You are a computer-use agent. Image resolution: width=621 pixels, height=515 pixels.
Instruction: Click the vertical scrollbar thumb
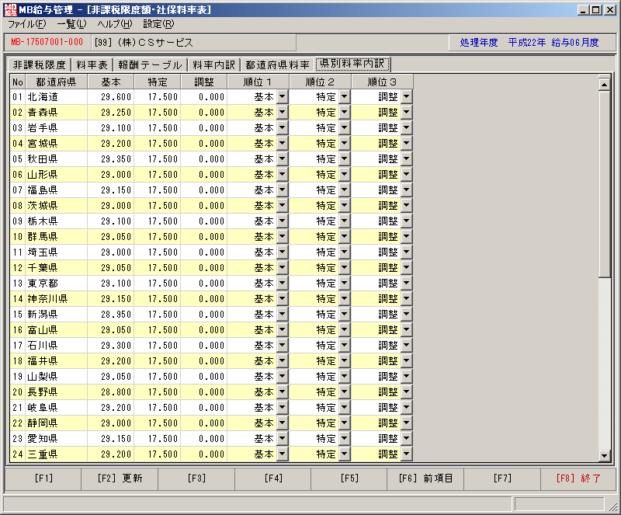605,184
